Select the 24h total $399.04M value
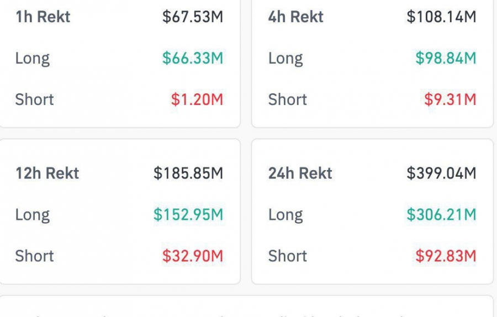The height and width of the screenshot is (317, 497). [441, 173]
